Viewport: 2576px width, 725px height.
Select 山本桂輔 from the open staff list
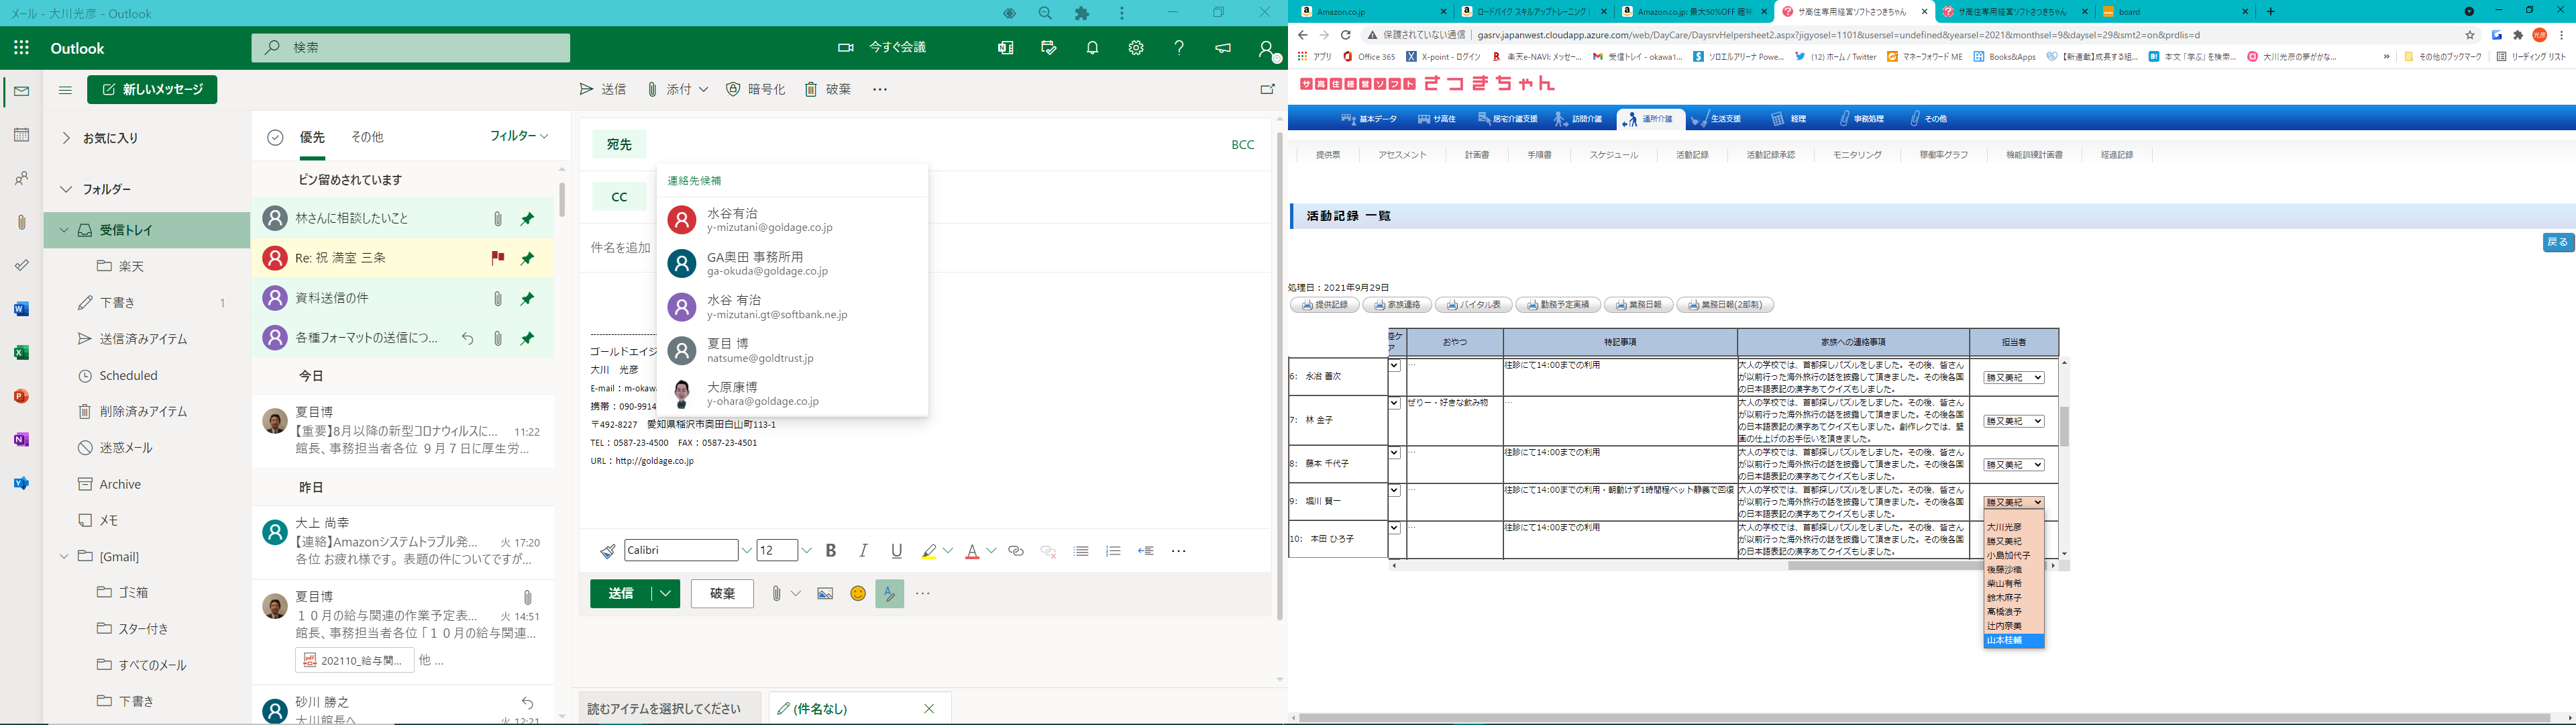(2012, 641)
